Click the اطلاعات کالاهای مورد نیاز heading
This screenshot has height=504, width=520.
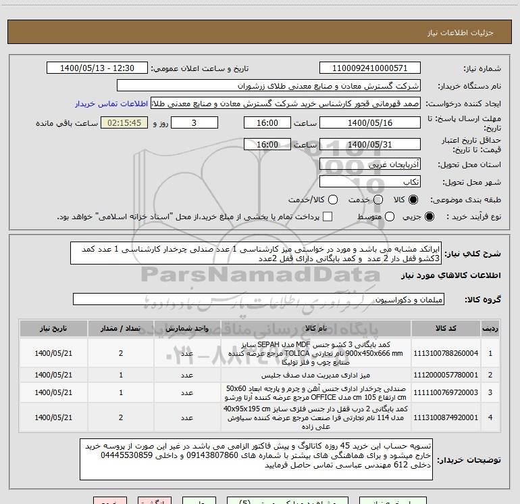pos(450,275)
